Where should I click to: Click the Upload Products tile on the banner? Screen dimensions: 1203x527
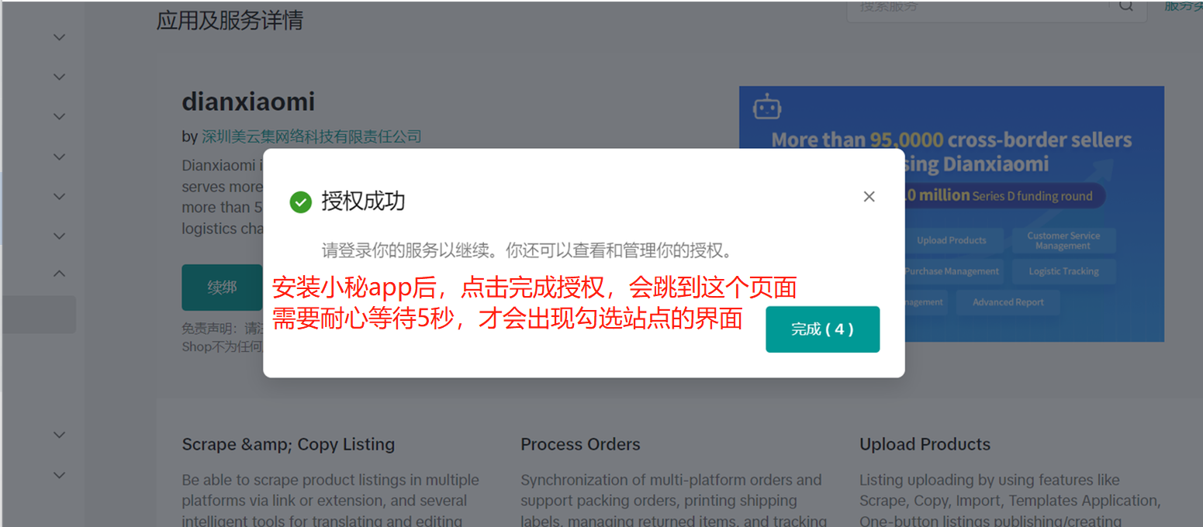coord(952,240)
